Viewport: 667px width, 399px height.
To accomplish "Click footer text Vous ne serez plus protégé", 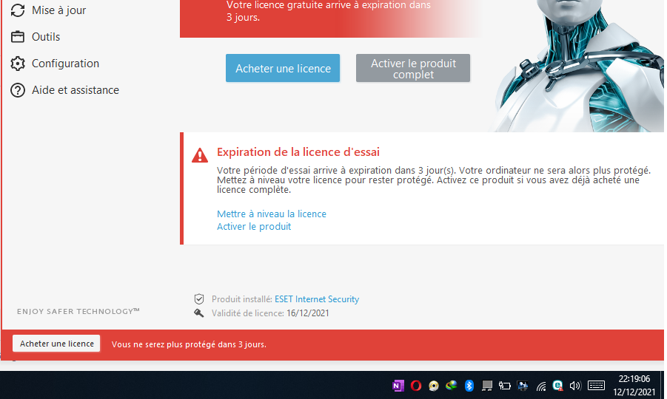I will click(x=189, y=344).
